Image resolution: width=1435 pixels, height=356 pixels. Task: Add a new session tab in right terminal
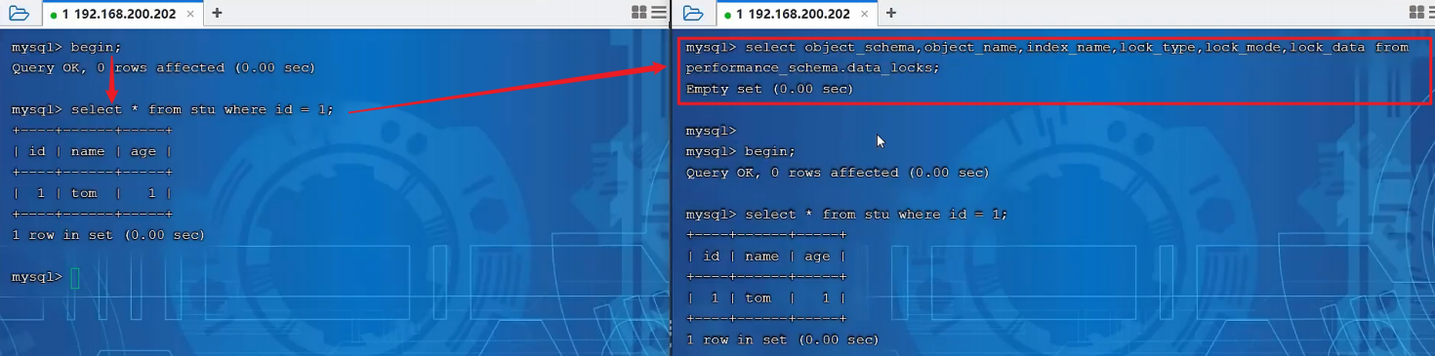coord(891,13)
